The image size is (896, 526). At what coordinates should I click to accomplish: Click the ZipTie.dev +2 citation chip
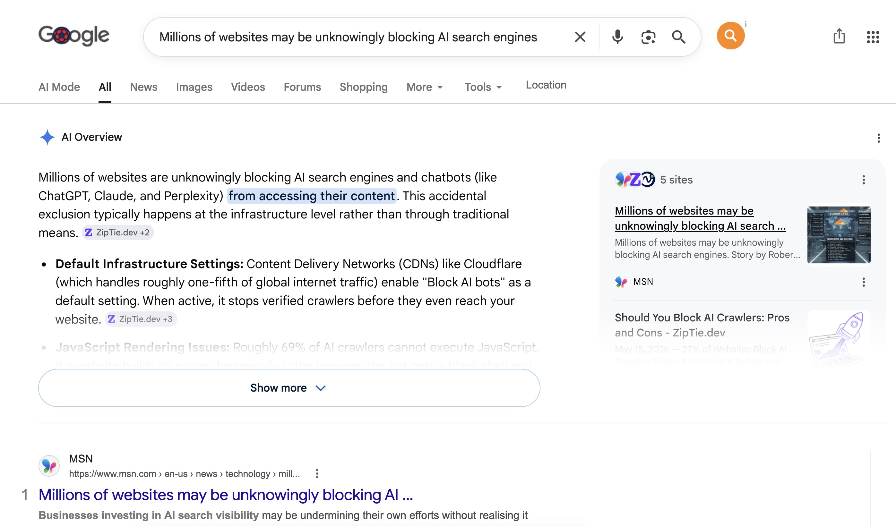click(x=118, y=233)
